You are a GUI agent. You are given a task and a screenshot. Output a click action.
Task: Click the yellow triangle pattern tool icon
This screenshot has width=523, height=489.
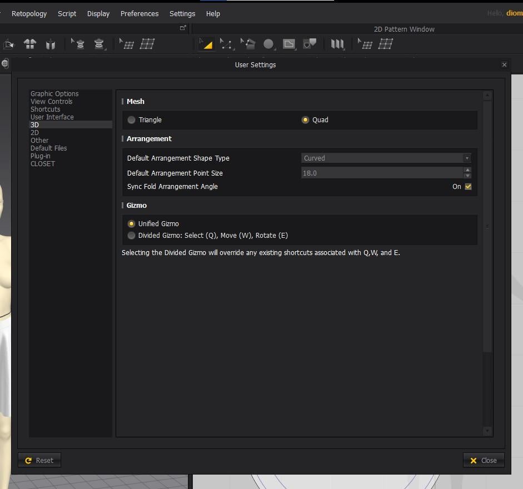207,44
